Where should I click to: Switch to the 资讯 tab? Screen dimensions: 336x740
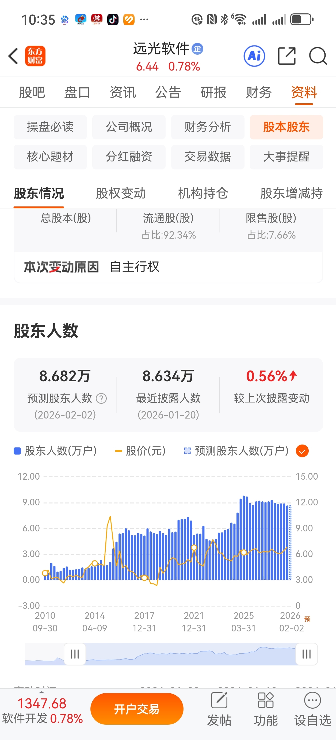tap(123, 92)
